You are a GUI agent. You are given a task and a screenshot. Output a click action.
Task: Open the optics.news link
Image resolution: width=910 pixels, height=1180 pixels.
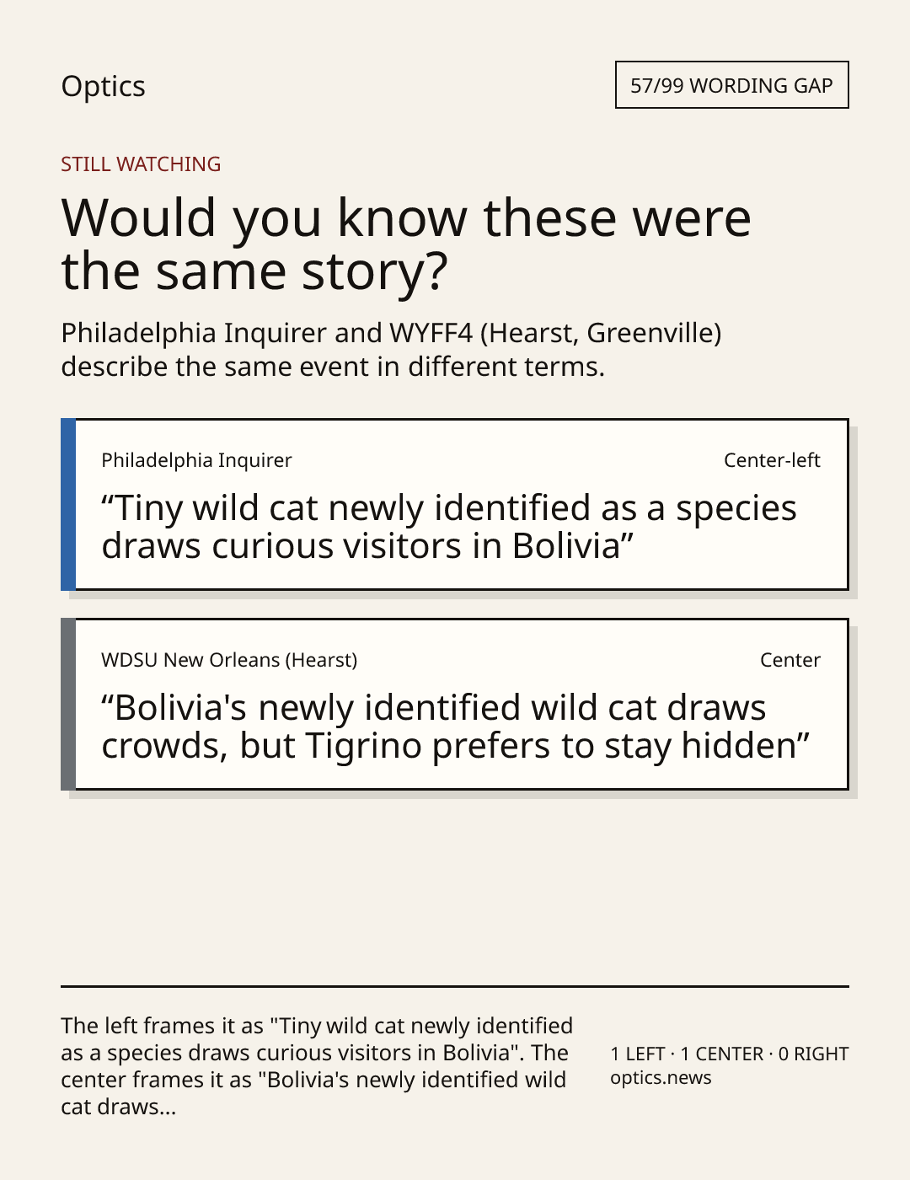tap(661, 1078)
